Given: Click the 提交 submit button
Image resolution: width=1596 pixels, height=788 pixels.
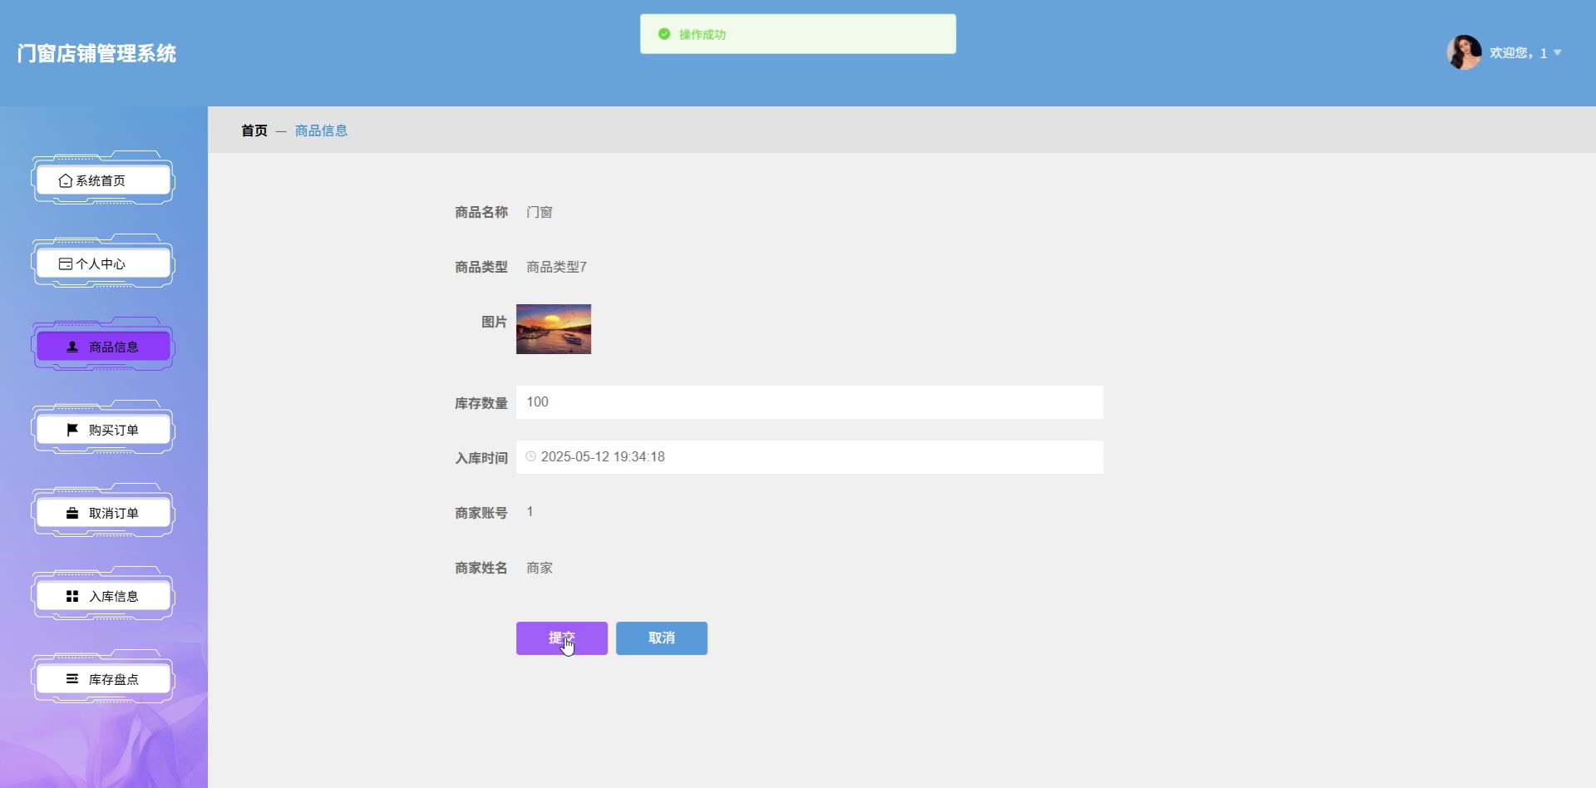Looking at the screenshot, I should click(x=562, y=638).
